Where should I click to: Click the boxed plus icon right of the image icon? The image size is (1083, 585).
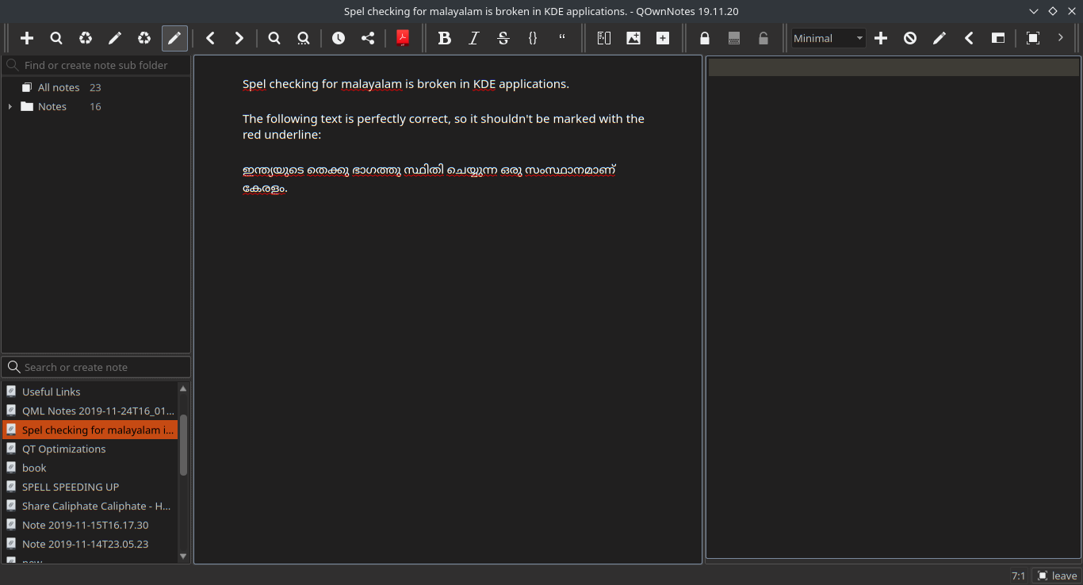pos(663,38)
